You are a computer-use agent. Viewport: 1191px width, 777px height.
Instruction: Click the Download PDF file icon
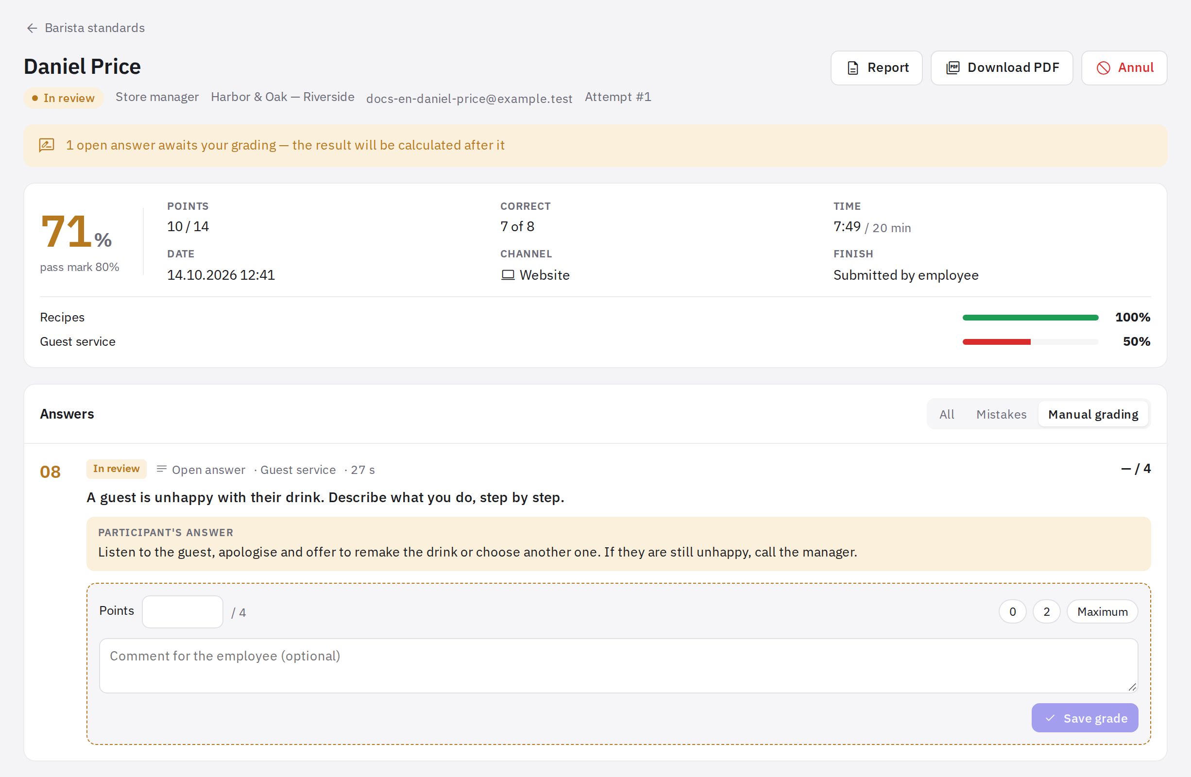tap(953, 68)
